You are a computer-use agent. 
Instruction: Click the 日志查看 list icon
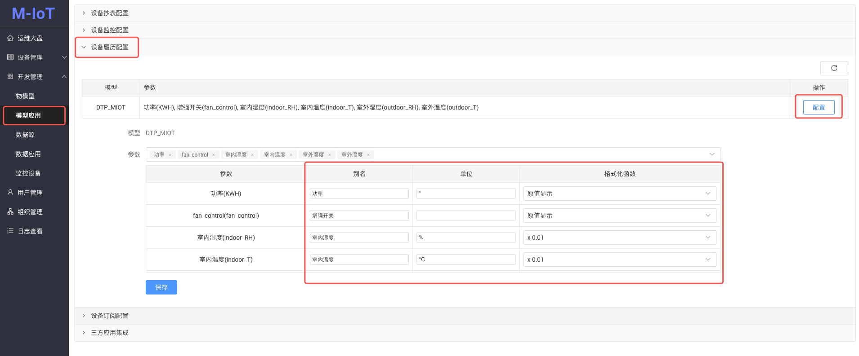[10, 231]
